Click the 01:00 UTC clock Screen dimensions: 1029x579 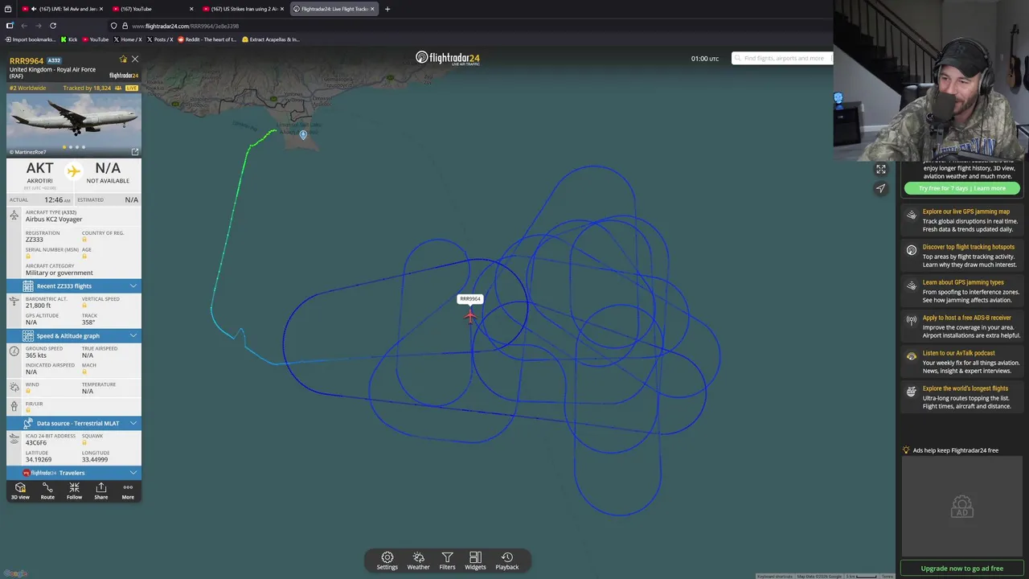(705, 59)
